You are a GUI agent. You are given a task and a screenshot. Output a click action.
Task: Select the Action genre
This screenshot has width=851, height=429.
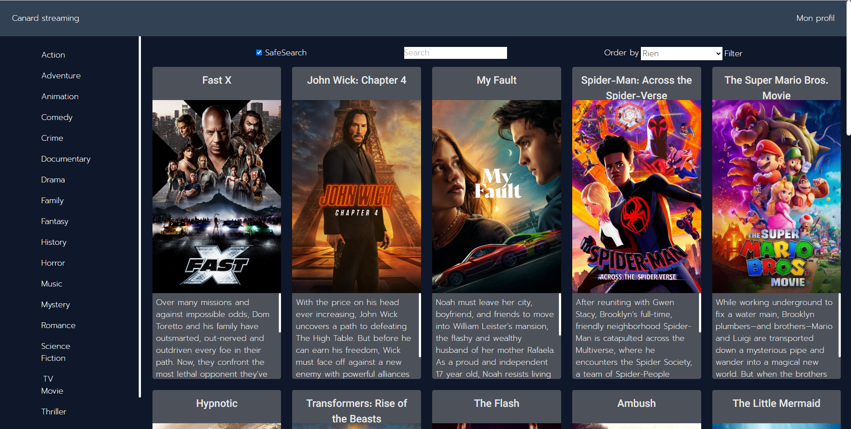click(x=53, y=55)
